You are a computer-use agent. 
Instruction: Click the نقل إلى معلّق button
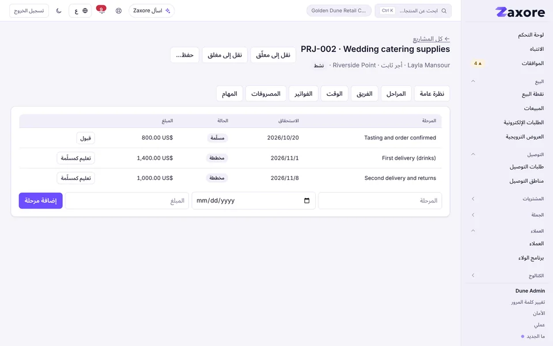[273, 55]
